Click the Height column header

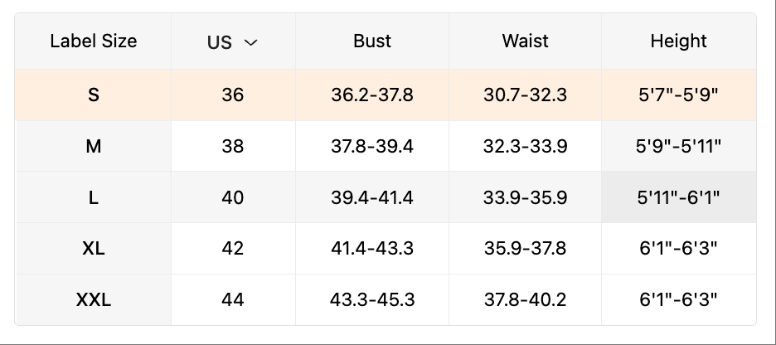678,41
